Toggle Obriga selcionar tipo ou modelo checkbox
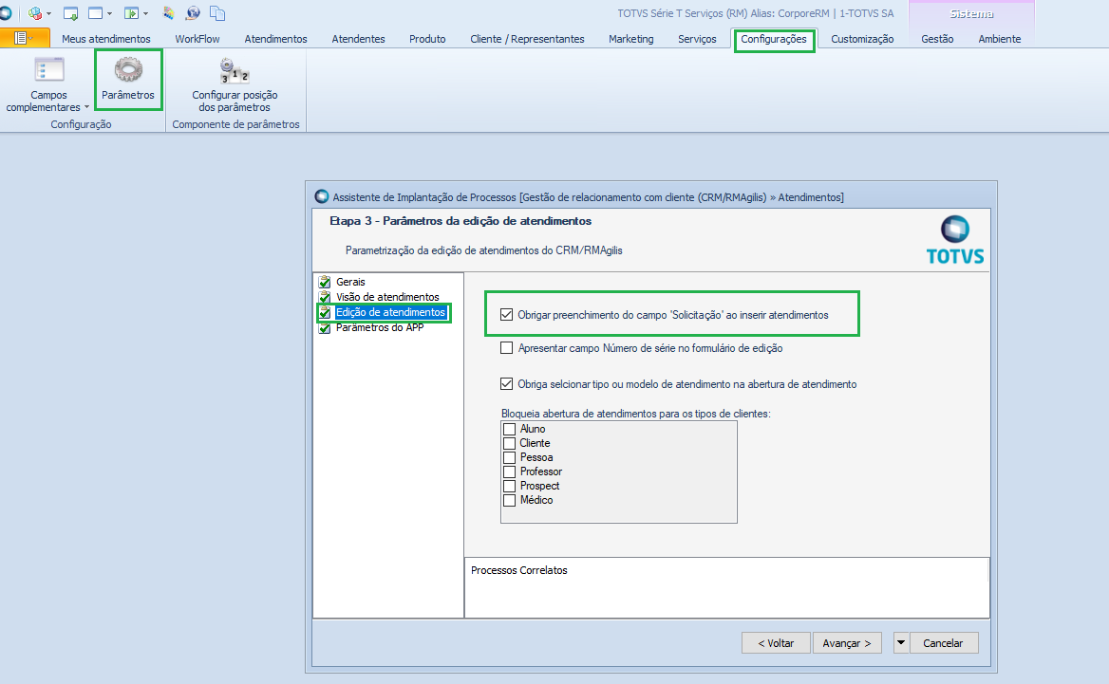Screen dimensions: 1109x684 click(506, 383)
